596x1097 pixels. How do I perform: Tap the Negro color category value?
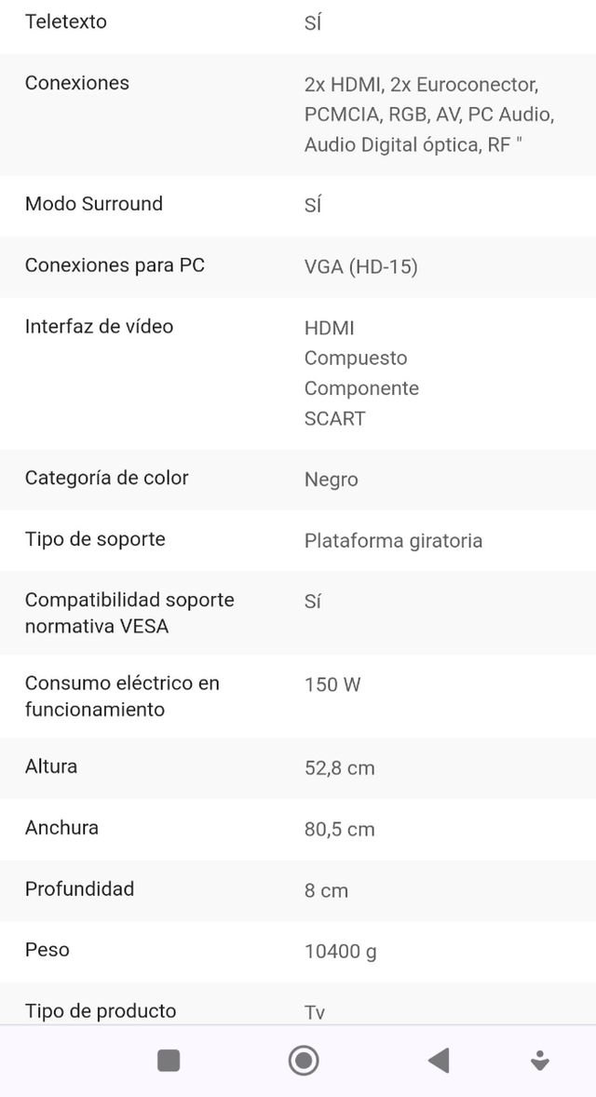pyautogui.click(x=332, y=480)
